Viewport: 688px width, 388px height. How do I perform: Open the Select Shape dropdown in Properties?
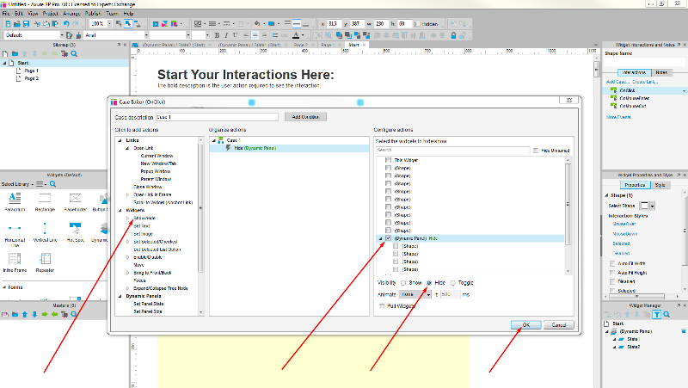click(x=652, y=206)
